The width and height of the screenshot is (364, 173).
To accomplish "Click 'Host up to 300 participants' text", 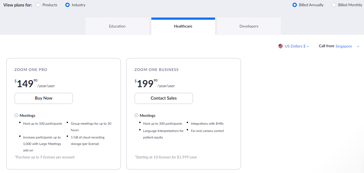I will click(x=163, y=124).
